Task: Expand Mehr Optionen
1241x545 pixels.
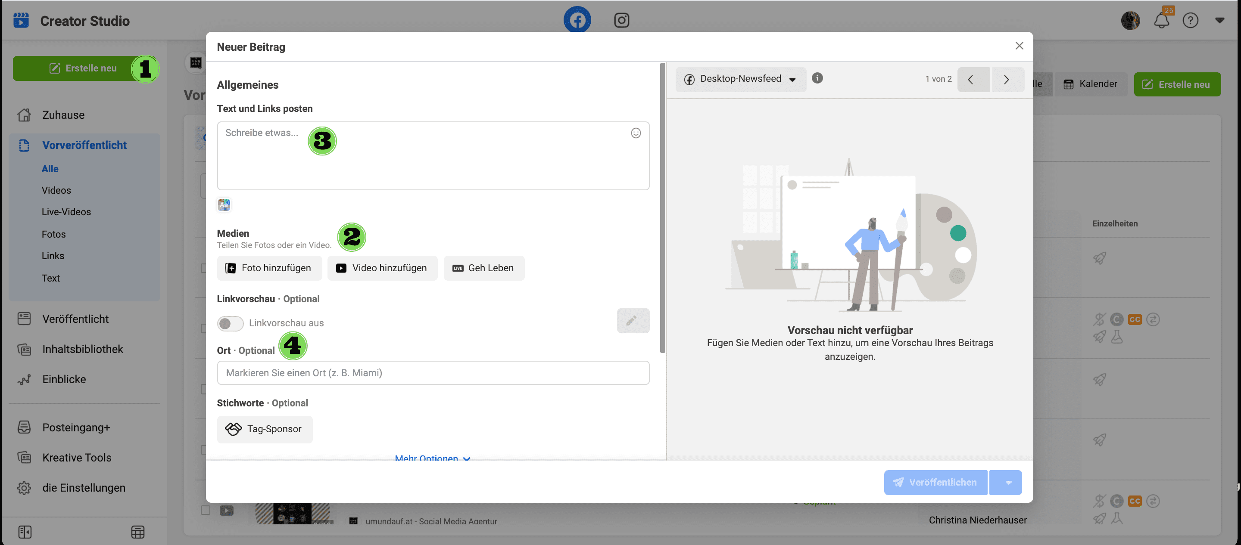Action: coord(432,458)
